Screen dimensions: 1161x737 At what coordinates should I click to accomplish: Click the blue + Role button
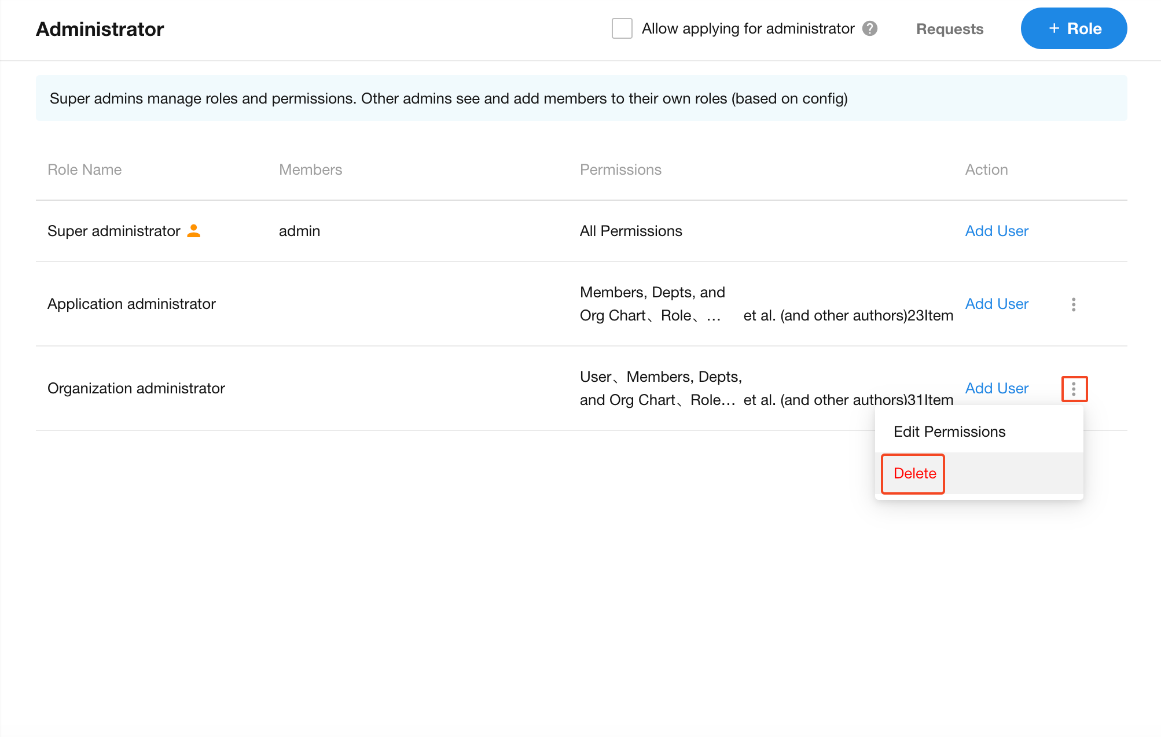tap(1074, 28)
